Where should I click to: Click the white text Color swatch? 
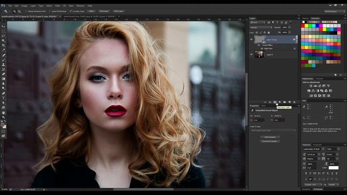pos(333,168)
